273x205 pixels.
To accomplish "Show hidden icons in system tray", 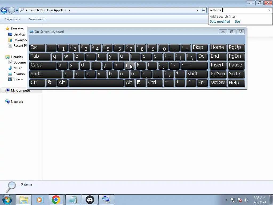I will (227, 200).
